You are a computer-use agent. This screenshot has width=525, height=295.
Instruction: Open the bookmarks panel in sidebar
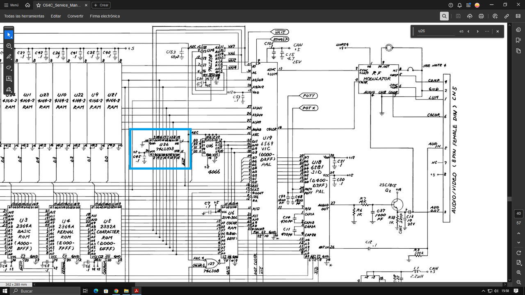519,40
